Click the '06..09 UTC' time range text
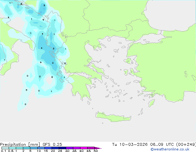 coord(162,145)
